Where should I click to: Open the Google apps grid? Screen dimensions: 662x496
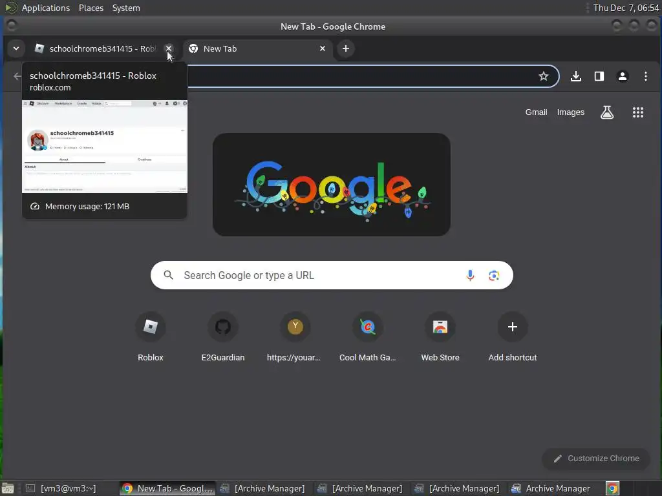tap(638, 112)
